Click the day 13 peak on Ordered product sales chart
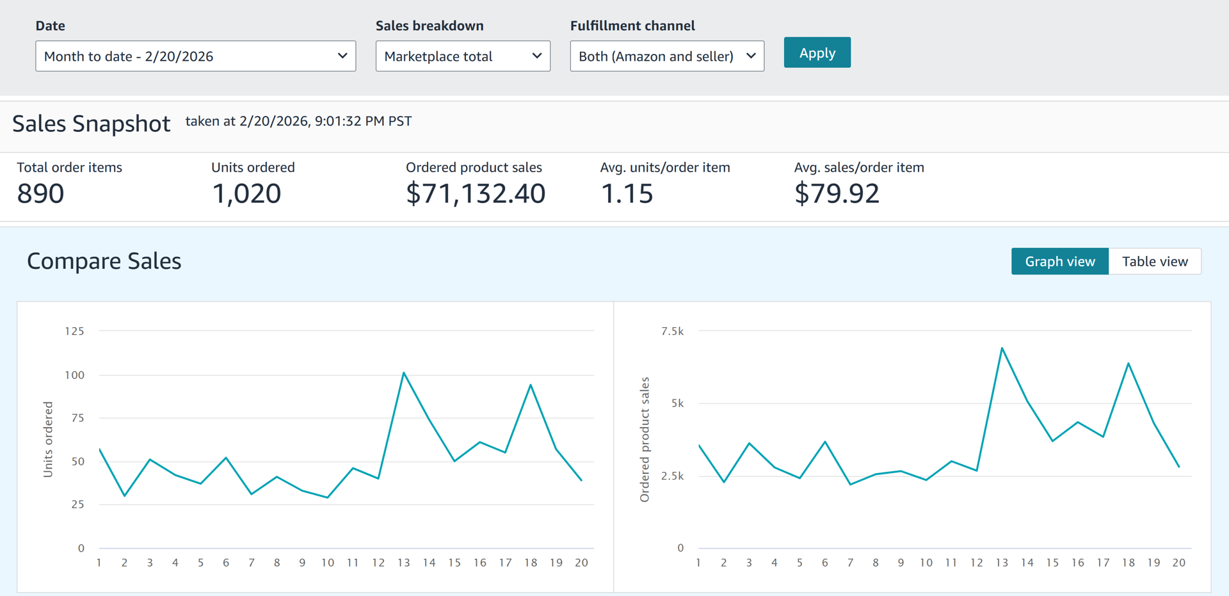 1002,348
